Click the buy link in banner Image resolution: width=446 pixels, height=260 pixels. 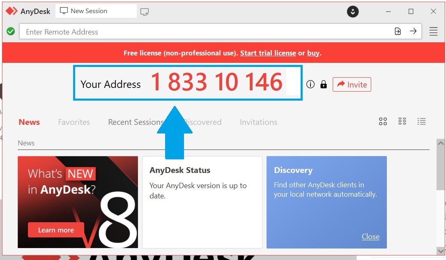[x=313, y=53]
